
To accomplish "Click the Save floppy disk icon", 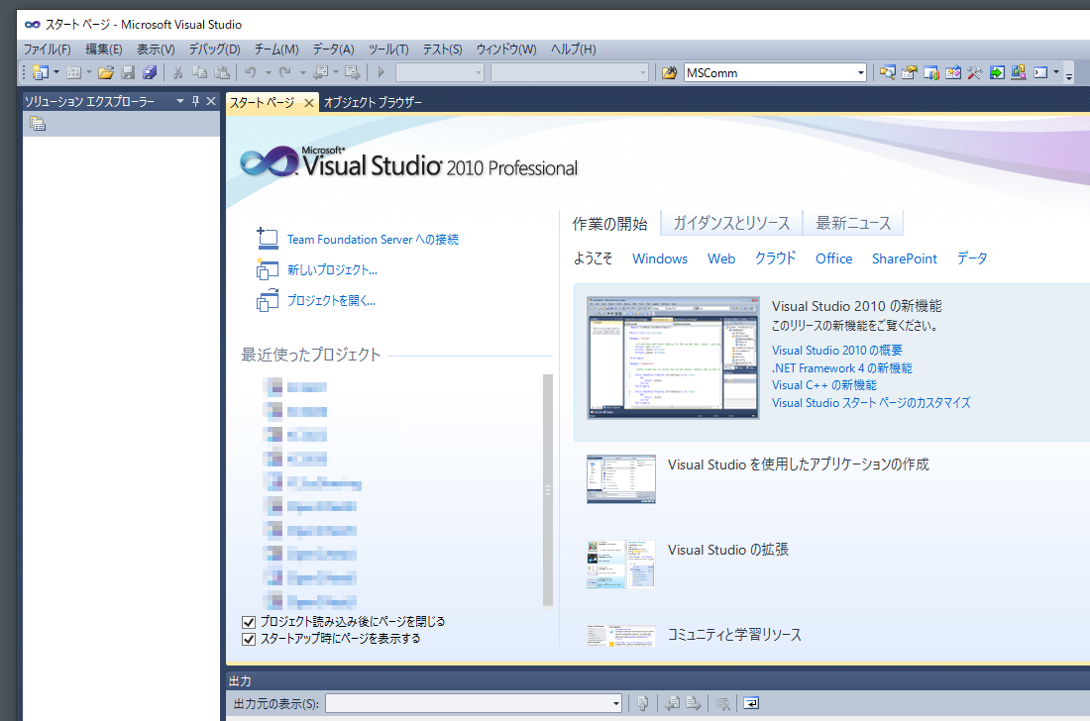I will (x=128, y=72).
